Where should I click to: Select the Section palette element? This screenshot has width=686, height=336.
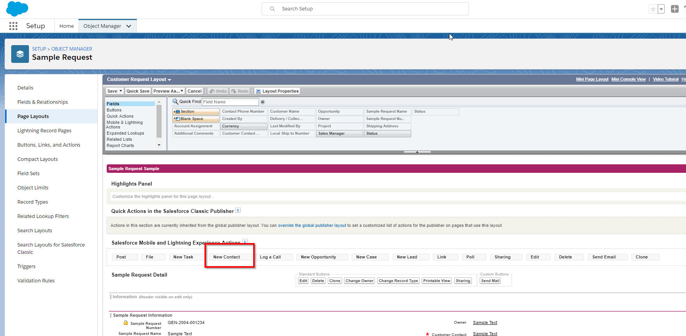(x=196, y=111)
